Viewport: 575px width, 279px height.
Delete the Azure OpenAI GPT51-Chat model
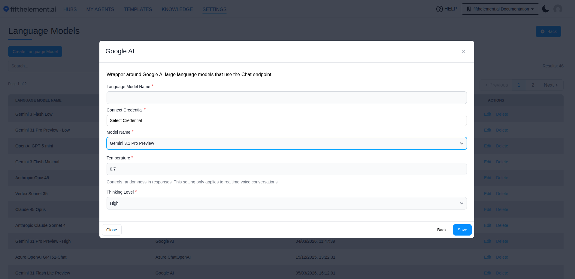pos(502,257)
